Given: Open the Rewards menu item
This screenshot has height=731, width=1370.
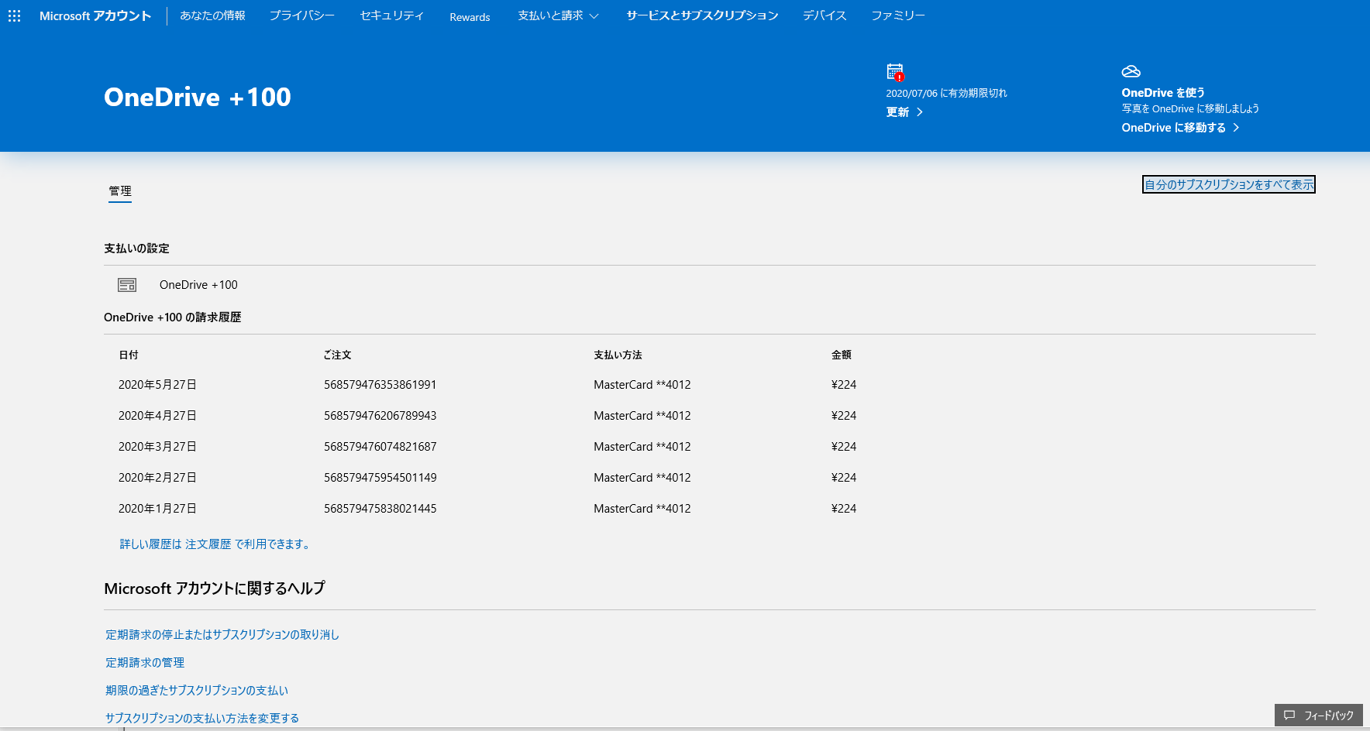Looking at the screenshot, I should [x=470, y=17].
